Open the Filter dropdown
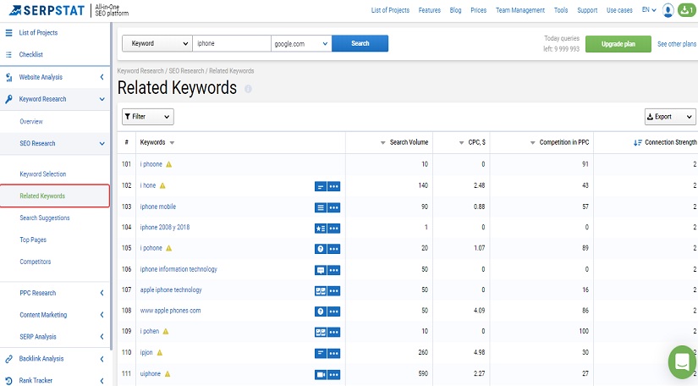Viewport: 698px width, 386px height. coord(148,117)
